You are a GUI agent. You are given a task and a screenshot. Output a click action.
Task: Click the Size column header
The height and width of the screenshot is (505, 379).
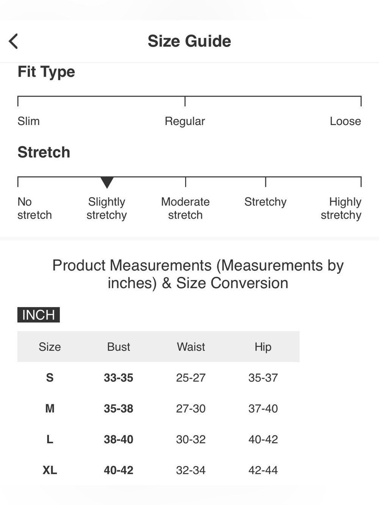50,347
